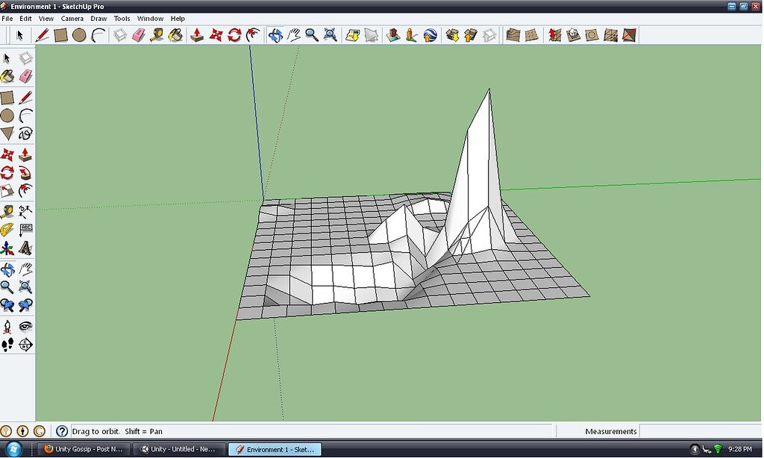Open the Window menu

(150, 18)
